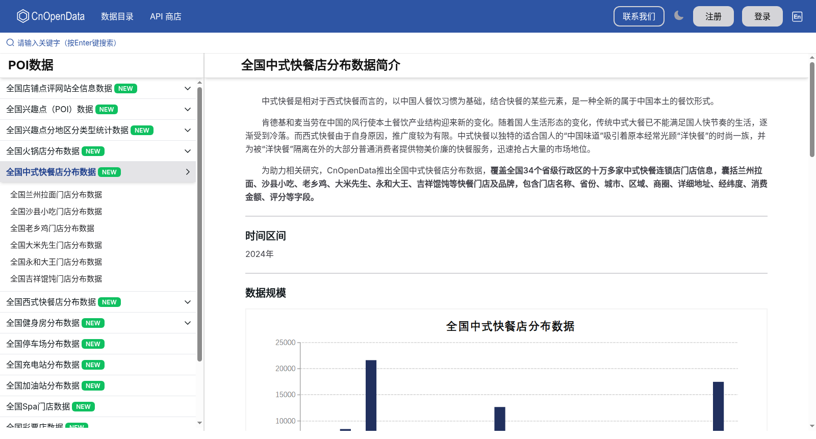Click the tallest chart bar above 20000
The image size is (816, 439).
[371, 396]
